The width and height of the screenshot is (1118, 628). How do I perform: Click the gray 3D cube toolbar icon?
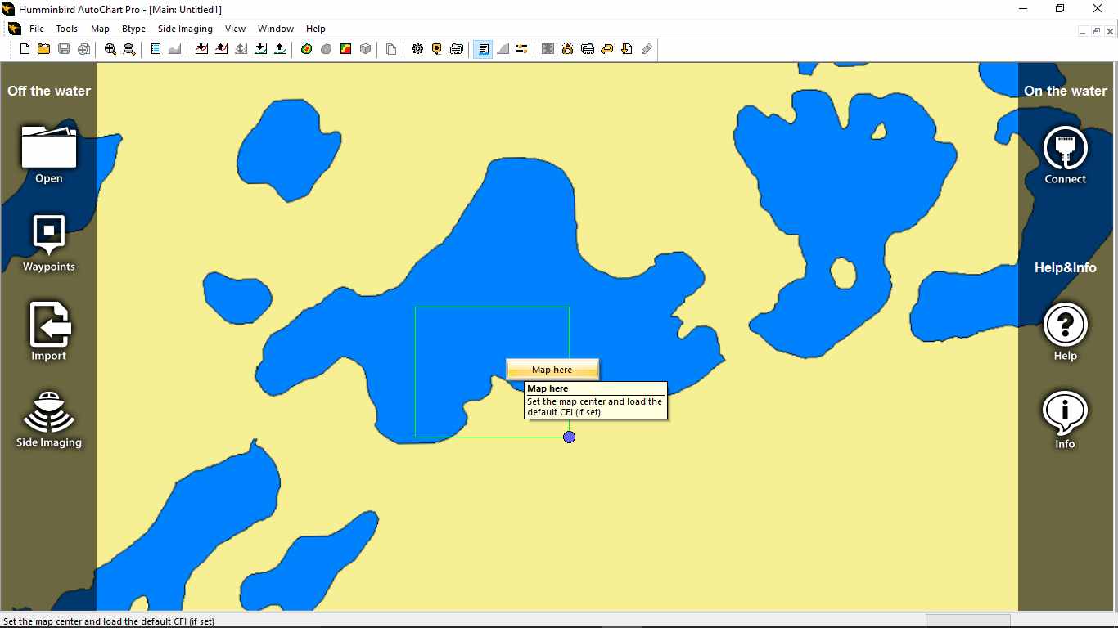[x=365, y=49]
